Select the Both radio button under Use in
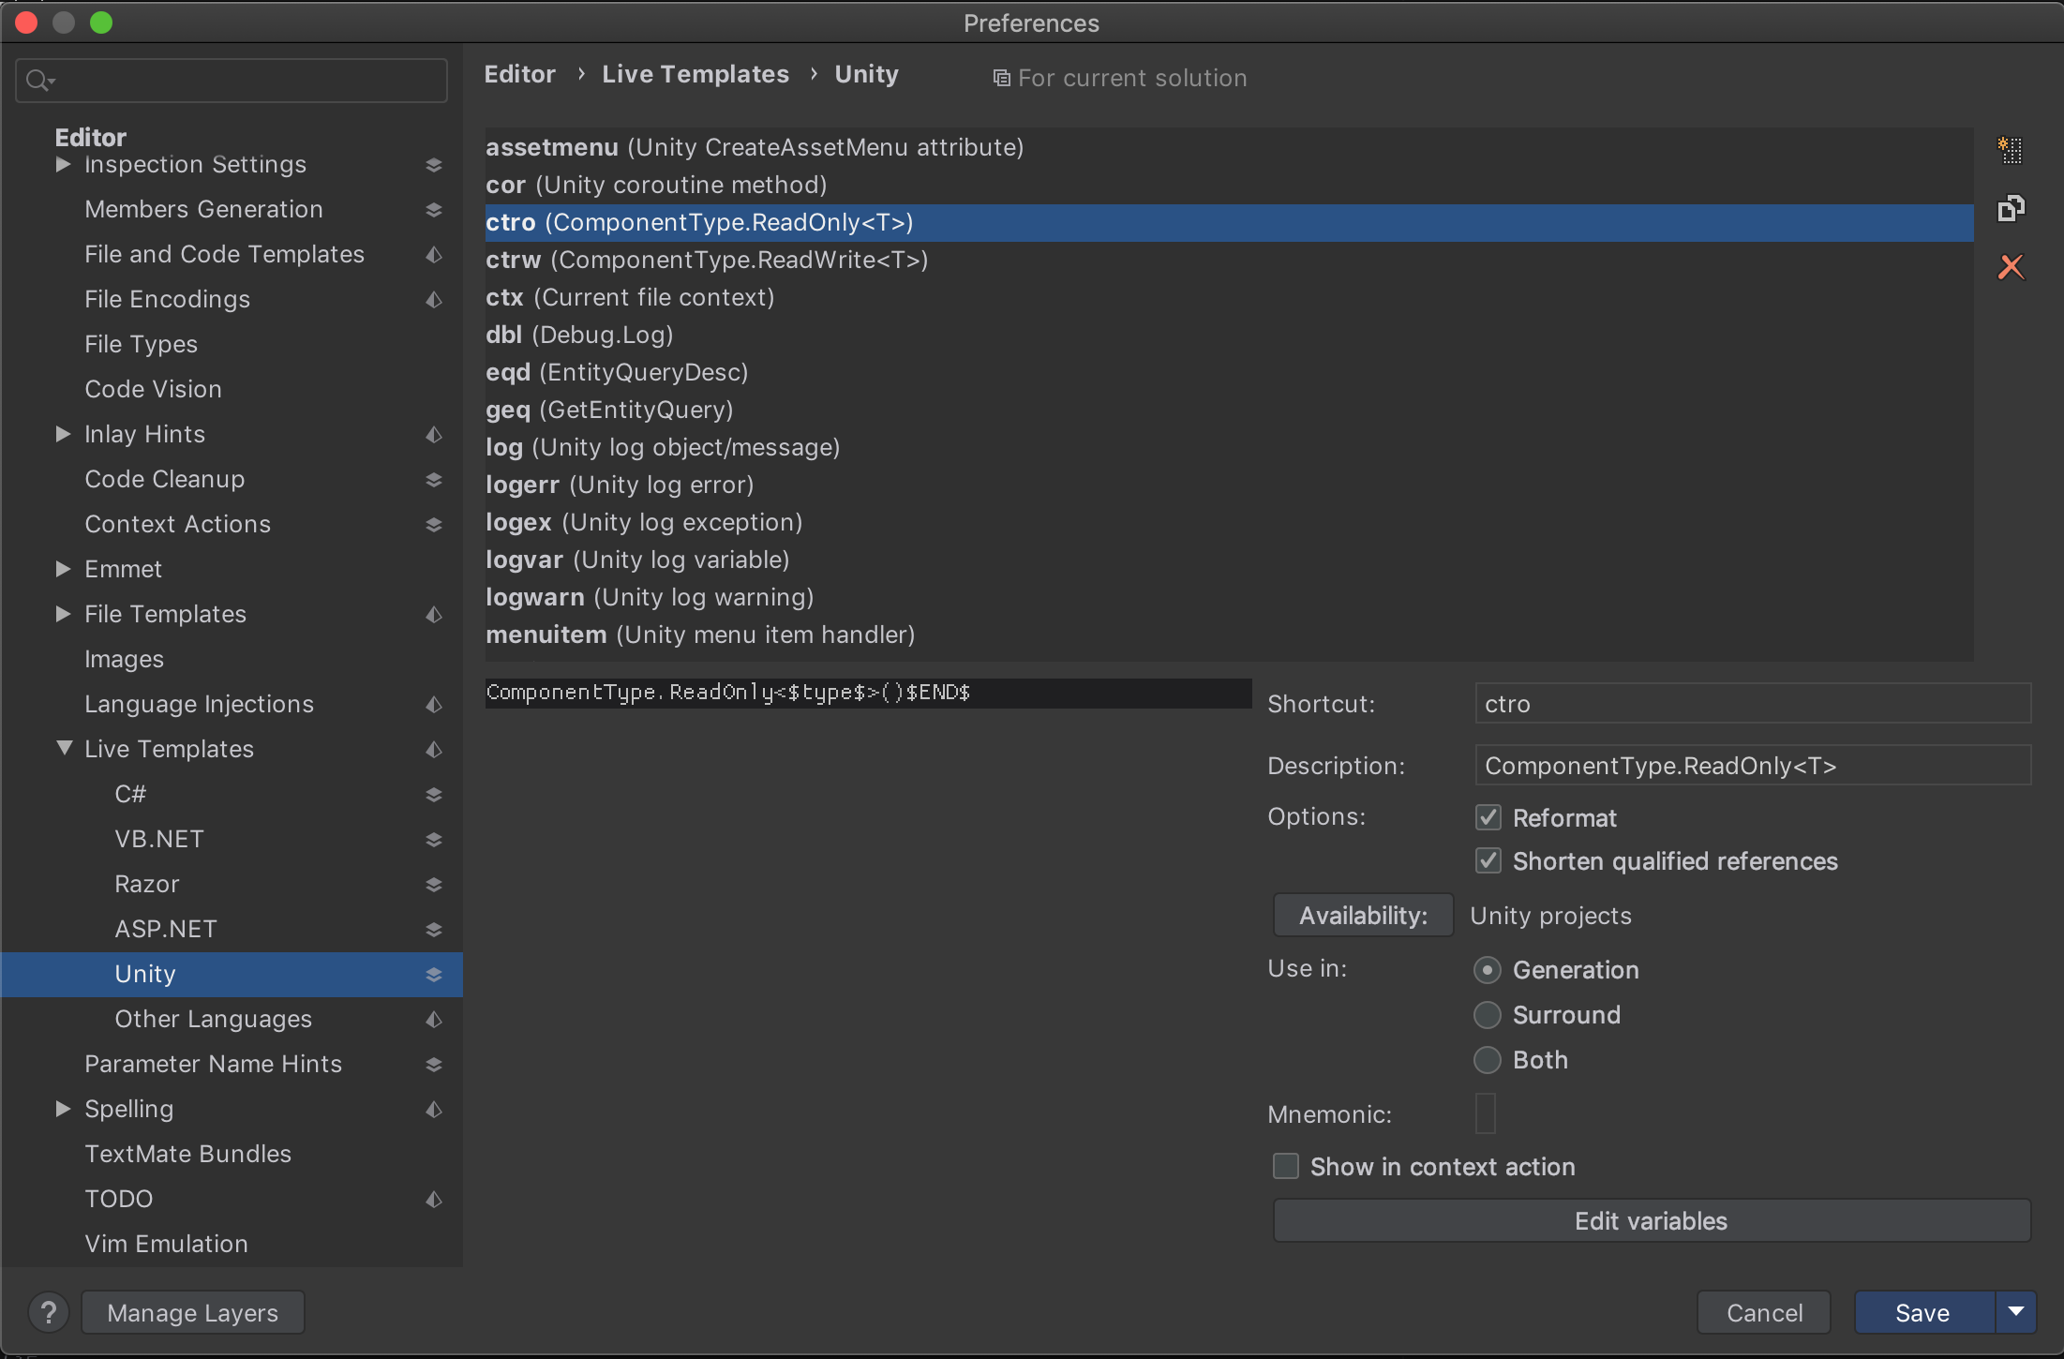The width and height of the screenshot is (2064, 1359). (1488, 1059)
